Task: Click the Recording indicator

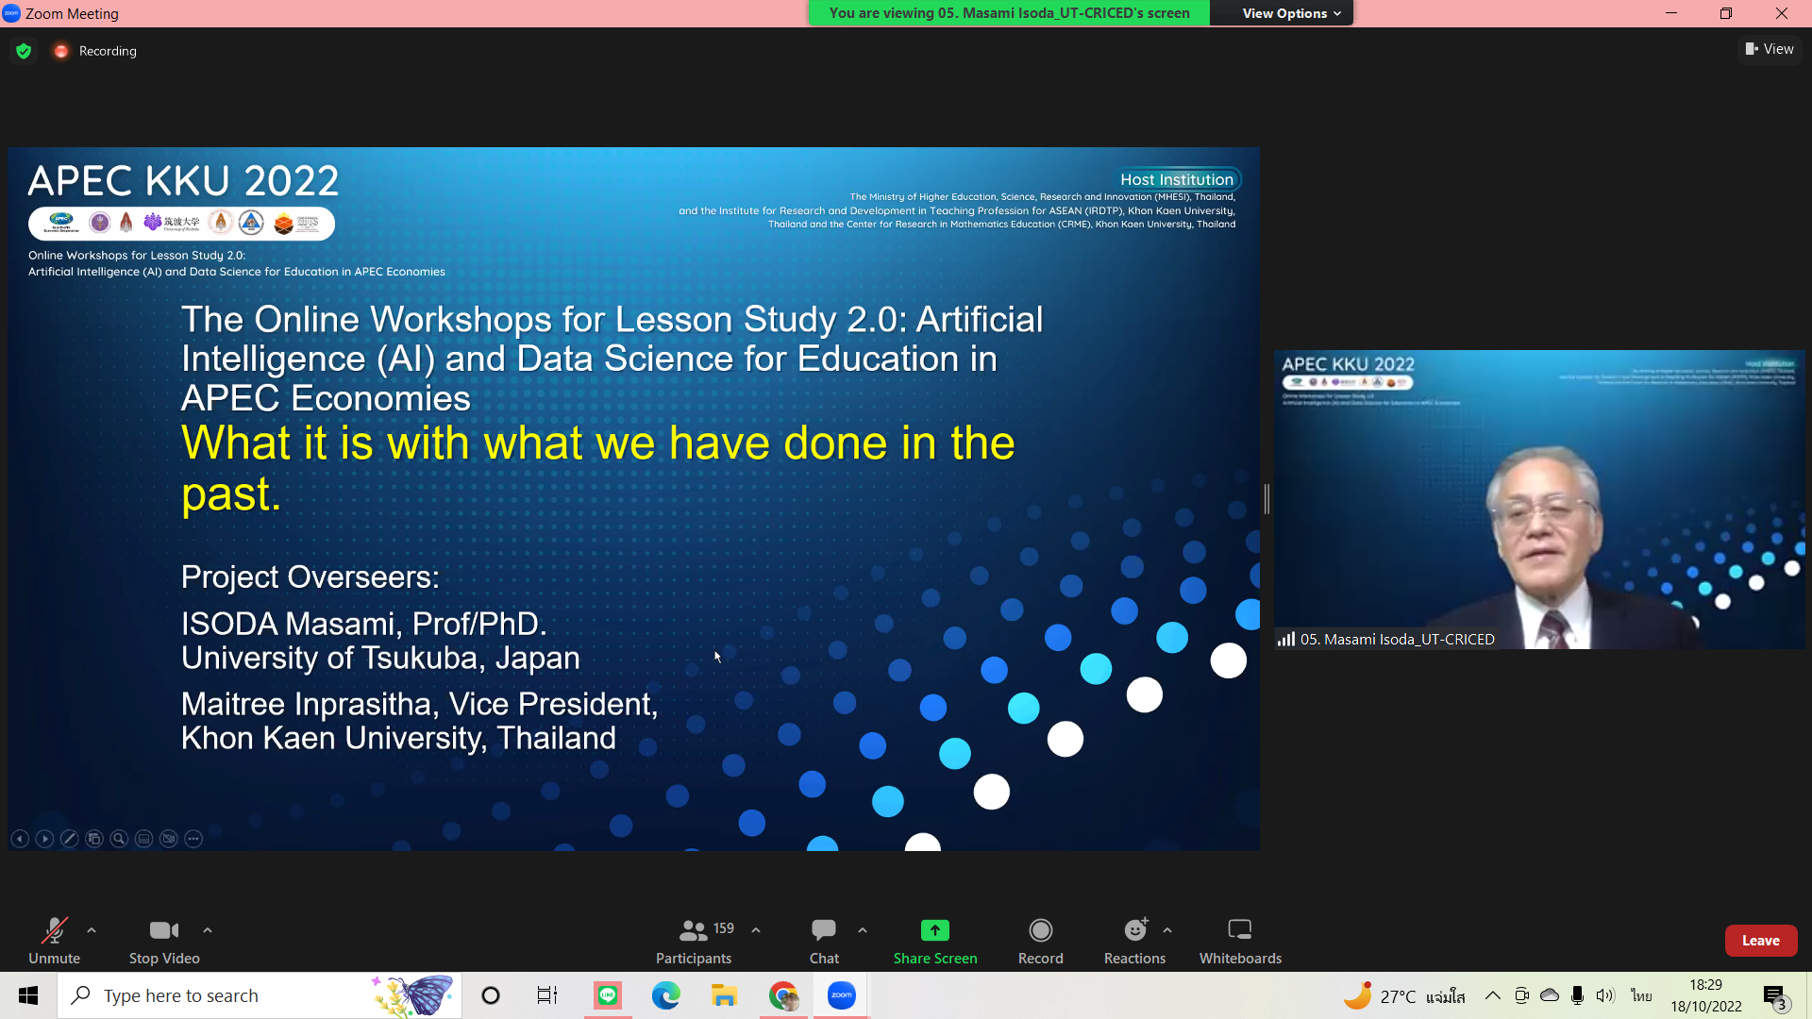Action: click(x=96, y=51)
